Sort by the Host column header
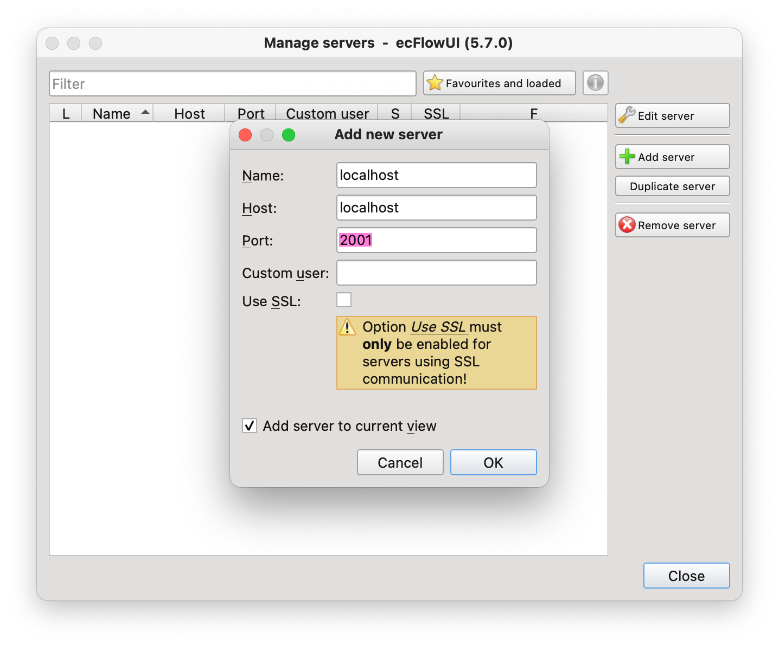 pyautogui.click(x=189, y=113)
